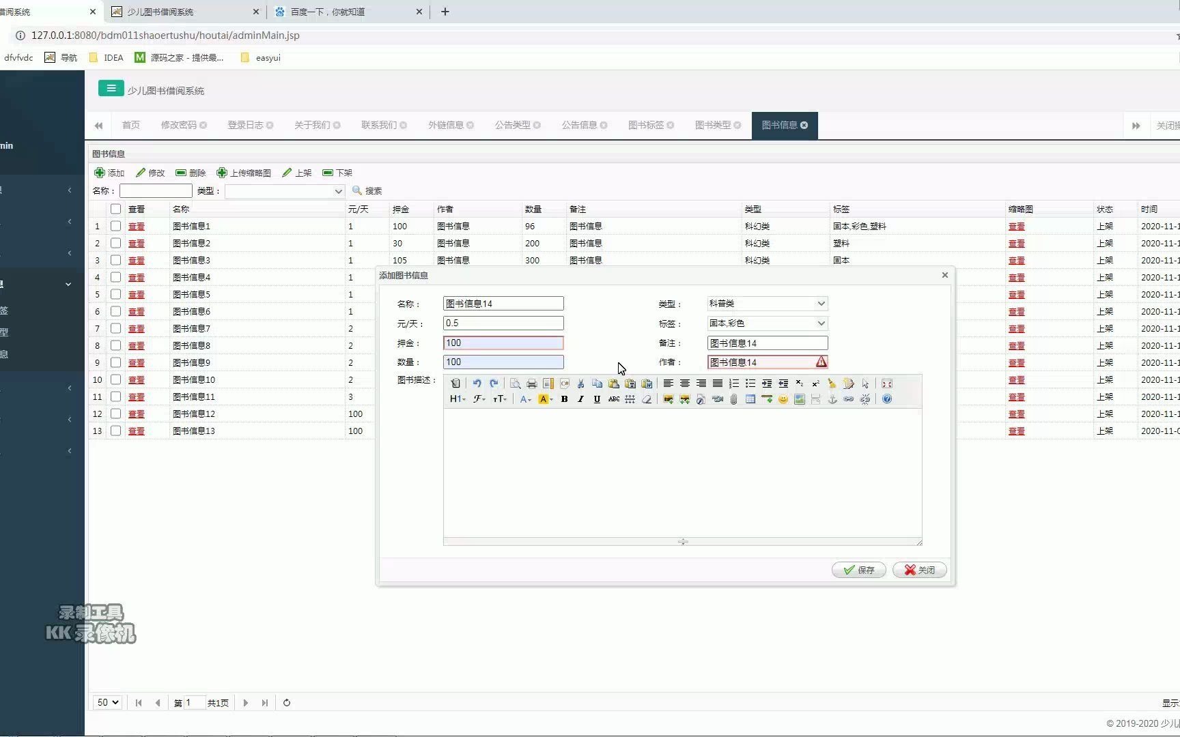
Task: Check the box for row 图书信息10
Action: pyautogui.click(x=115, y=379)
